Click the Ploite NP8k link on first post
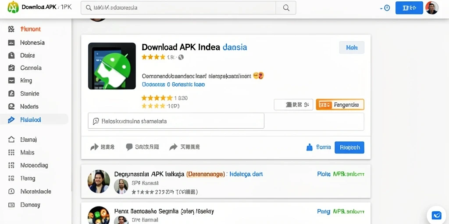449x224 pixels. coord(341,174)
